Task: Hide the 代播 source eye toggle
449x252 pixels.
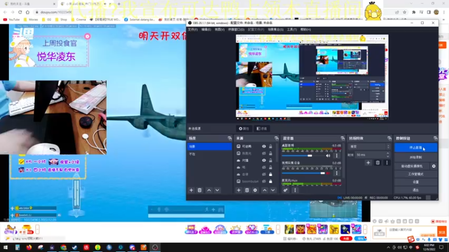Action: (x=264, y=160)
